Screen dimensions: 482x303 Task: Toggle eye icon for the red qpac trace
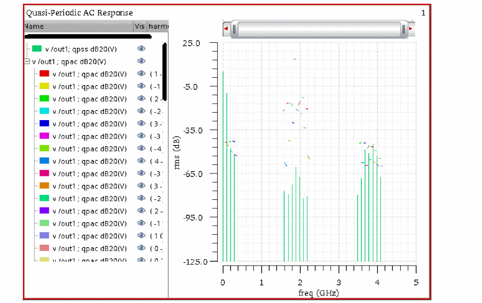tap(141, 74)
